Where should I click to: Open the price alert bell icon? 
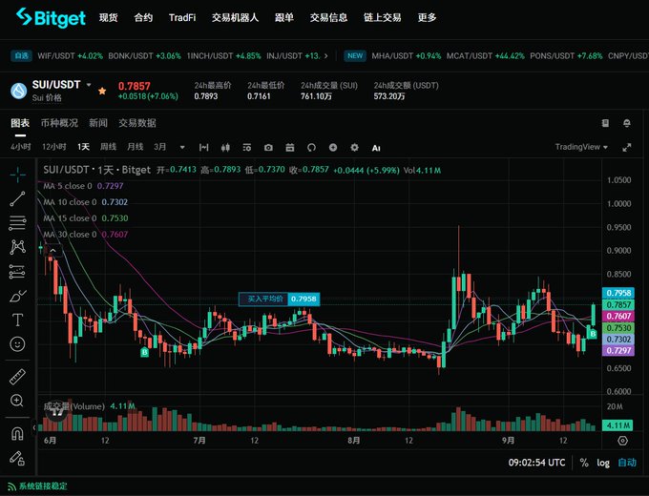tap(627, 123)
